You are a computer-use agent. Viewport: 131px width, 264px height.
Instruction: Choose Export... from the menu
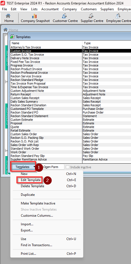(47, 230)
